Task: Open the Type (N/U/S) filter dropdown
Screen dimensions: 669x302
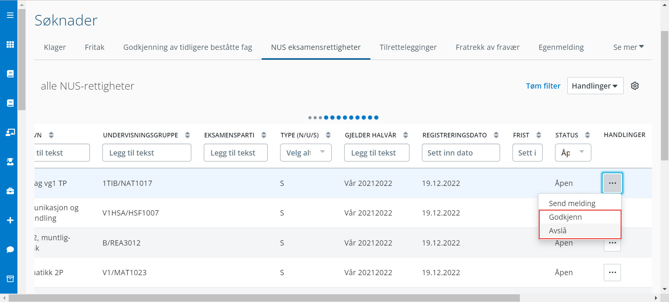Action: (306, 153)
